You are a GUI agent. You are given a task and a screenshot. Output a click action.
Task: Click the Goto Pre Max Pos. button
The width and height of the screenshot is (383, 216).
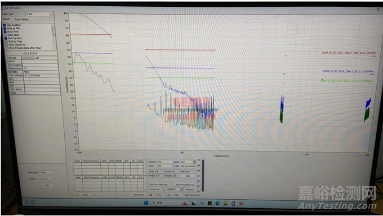159,185
